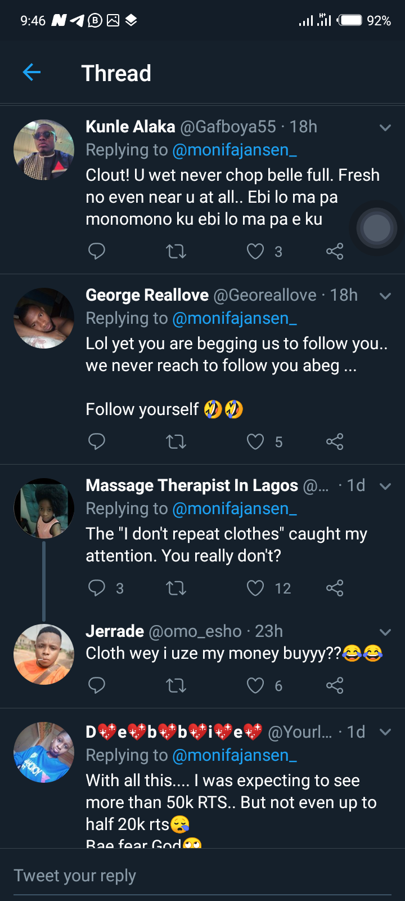The image size is (405, 901).
Task: Share Jerrade's tweet
Action: (x=335, y=685)
